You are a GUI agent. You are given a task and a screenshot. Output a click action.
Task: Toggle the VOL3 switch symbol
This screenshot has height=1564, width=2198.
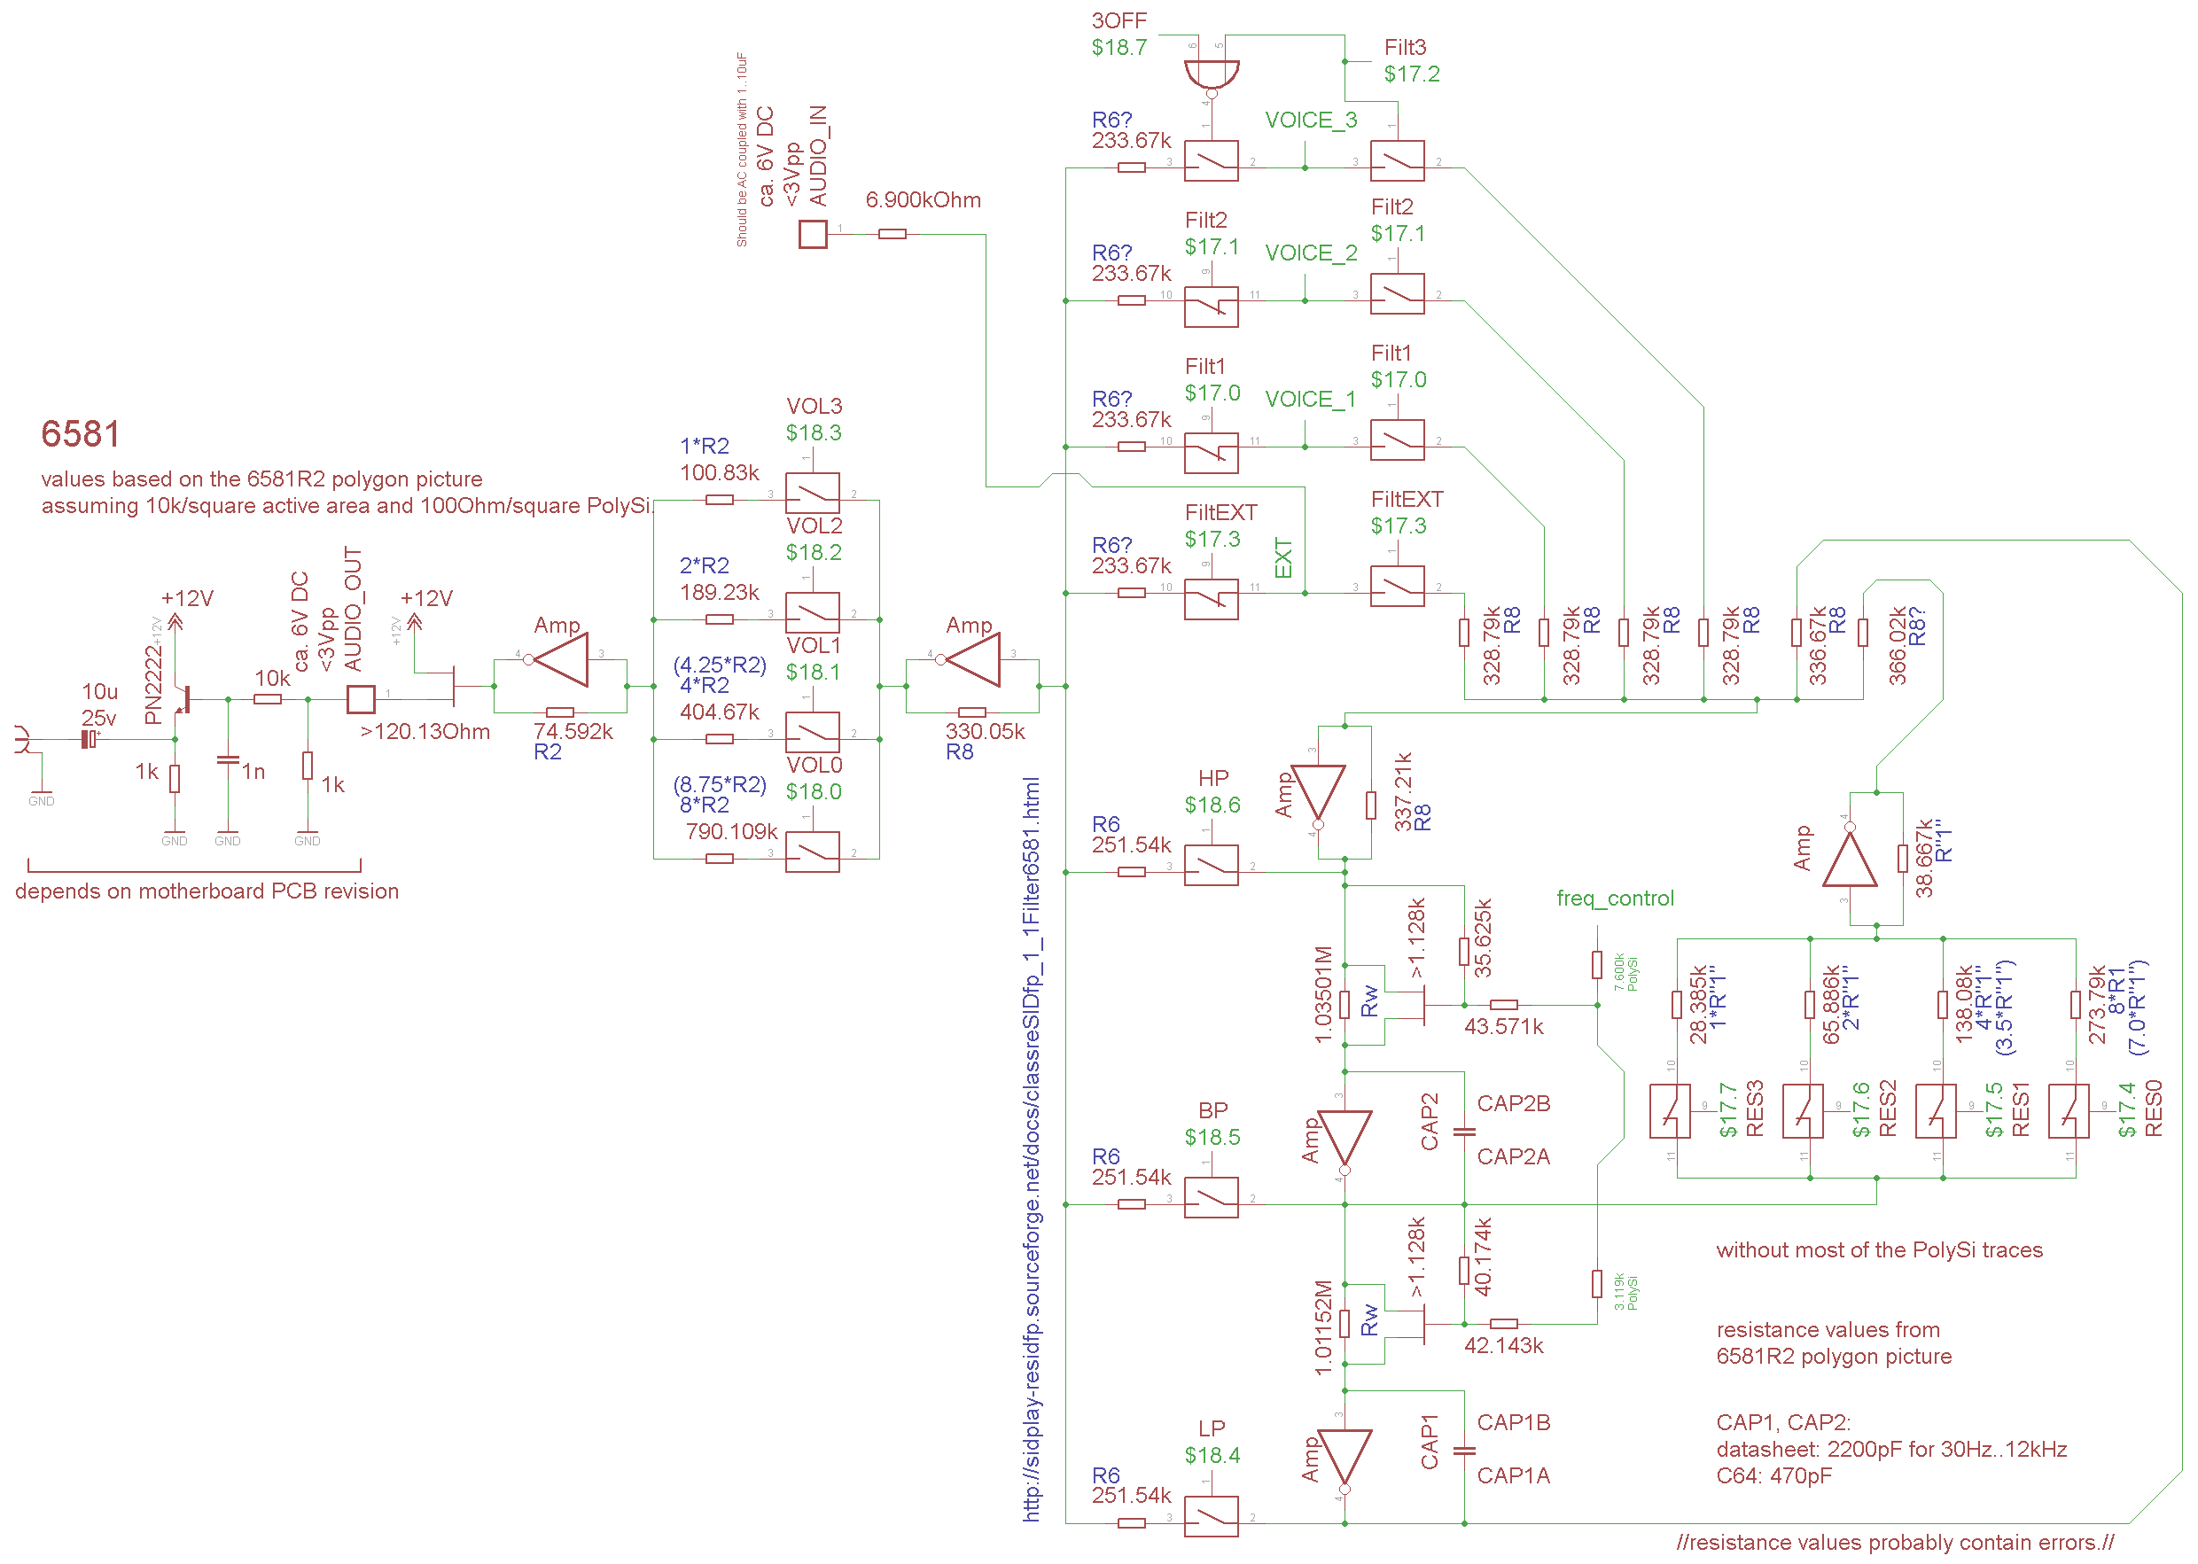point(812,494)
